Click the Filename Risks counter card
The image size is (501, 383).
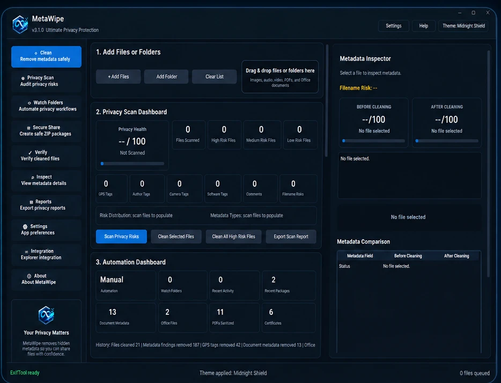[x=298, y=188]
